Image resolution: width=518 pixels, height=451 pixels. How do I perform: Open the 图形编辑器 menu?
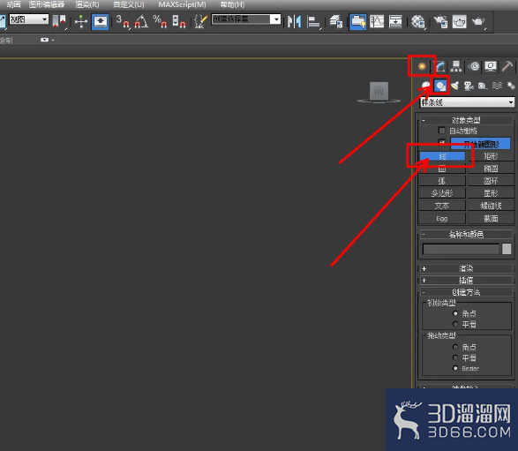coord(47,4)
